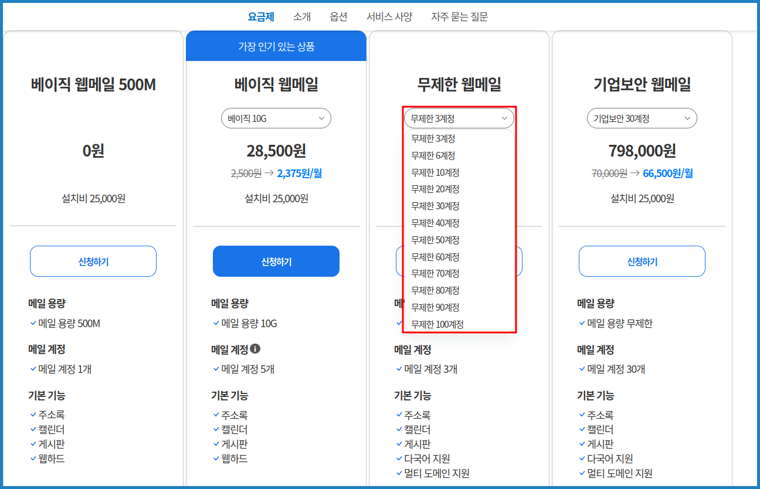
Task: Switch to the 서비스 사양 tab
Action: [389, 17]
